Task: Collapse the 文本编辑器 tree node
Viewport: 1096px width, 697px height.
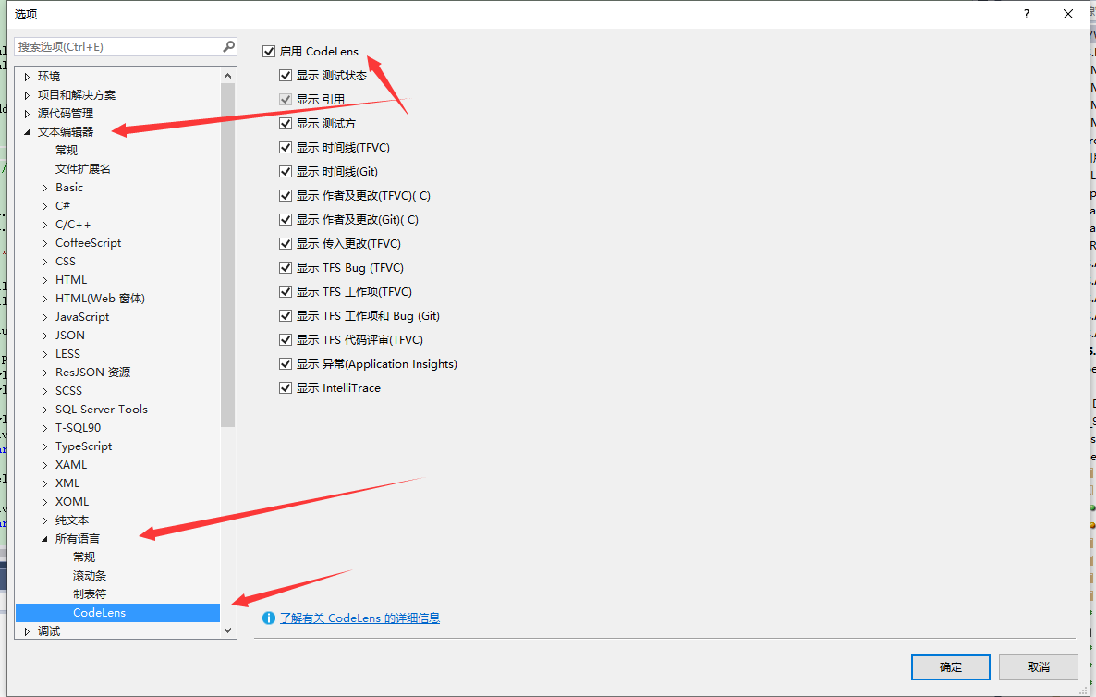Action: [29, 131]
